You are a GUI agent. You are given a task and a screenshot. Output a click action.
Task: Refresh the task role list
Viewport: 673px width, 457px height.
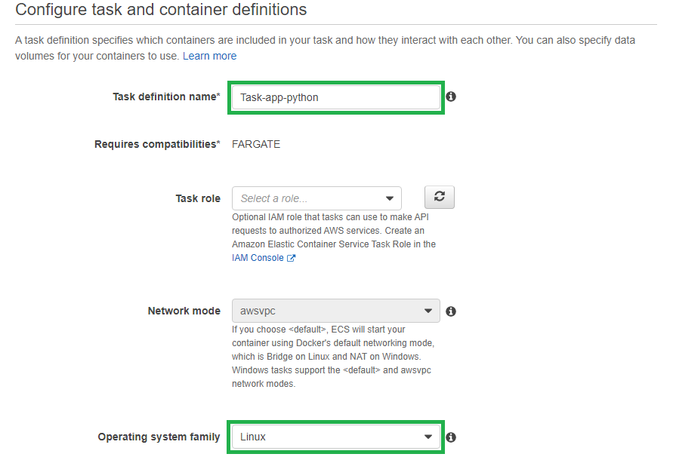point(439,197)
